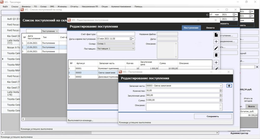The height and width of the screenshot is (139, 260).
Task: Click the Закупочная цена field showing 500,00
Action: 183,95
